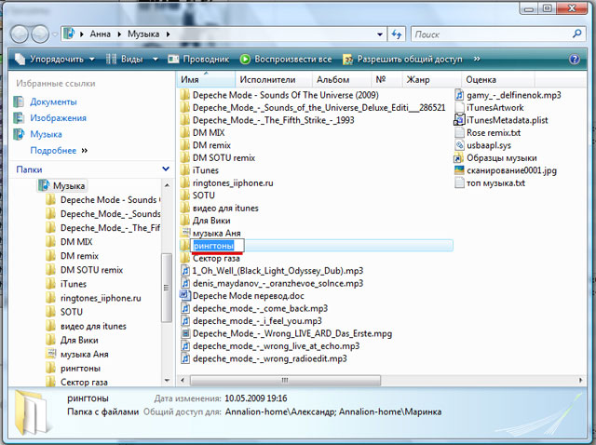Open the help question mark icon
Image resolution: width=596 pixels, height=445 pixels.
(x=574, y=60)
